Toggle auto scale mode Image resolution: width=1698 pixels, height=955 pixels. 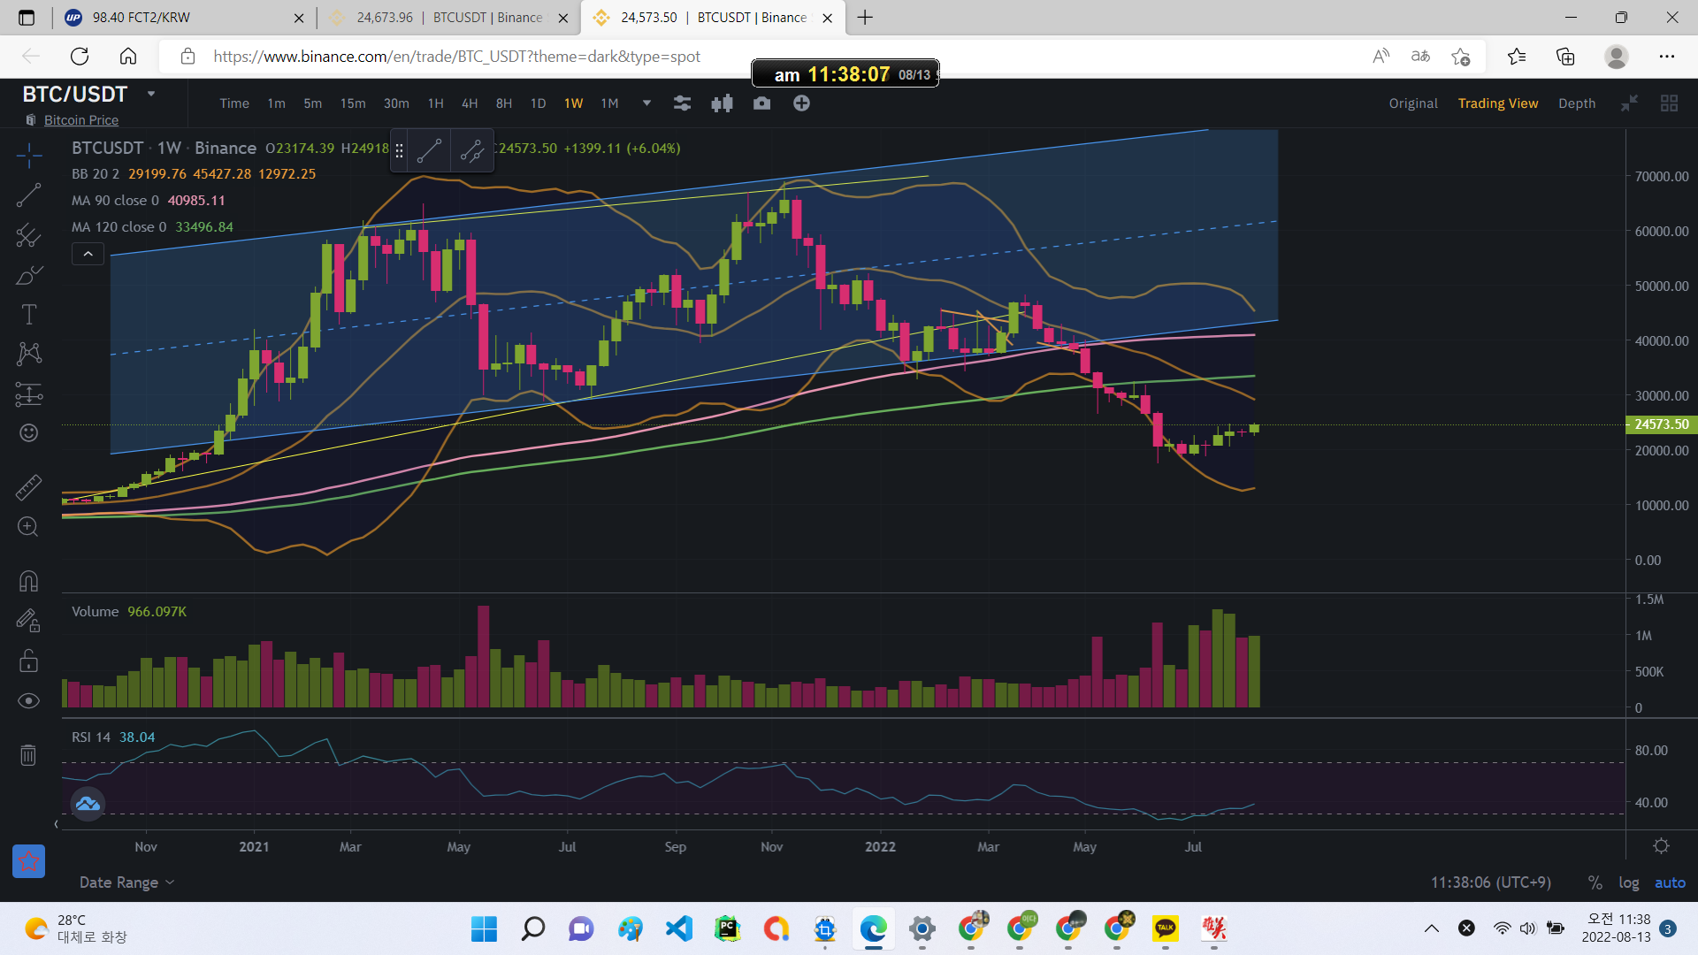pyautogui.click(x=1670, y=882)
